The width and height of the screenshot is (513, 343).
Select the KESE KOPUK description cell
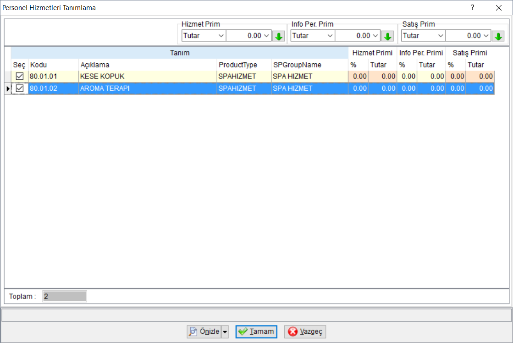click(x=148, y=76)
